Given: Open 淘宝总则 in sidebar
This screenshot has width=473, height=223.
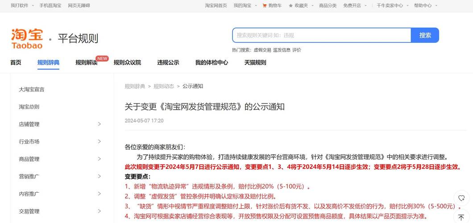Looking at the screenshot, I should tap(29, 107).
